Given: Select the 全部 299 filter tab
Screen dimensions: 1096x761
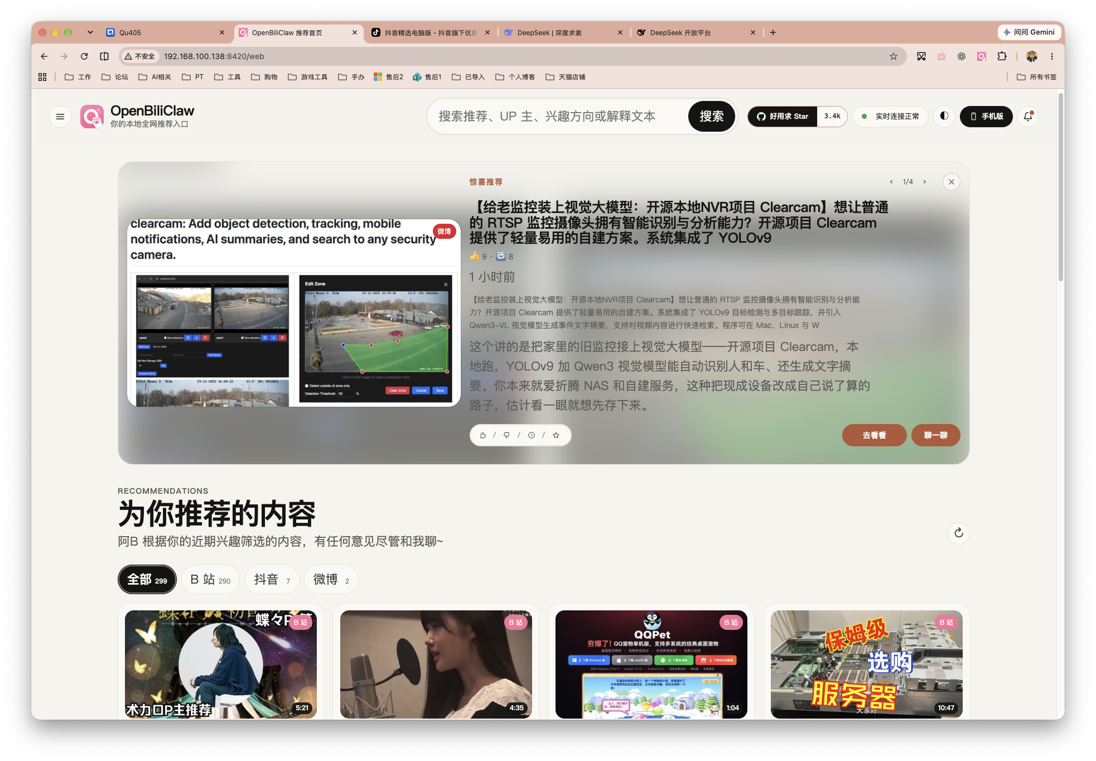Looking at the screenshot, I should (x=147, y=580).
